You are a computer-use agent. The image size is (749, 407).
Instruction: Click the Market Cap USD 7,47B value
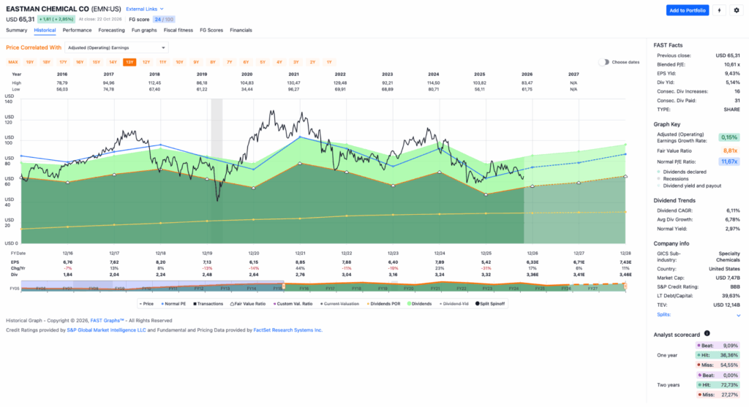[728, 278]
